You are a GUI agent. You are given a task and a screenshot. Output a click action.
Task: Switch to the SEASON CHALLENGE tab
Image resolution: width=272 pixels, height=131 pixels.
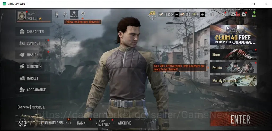pos(103,123)
